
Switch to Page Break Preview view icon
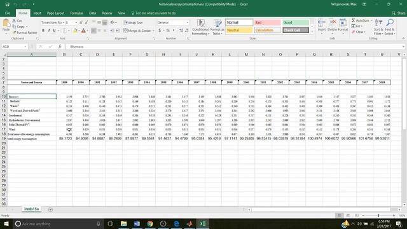357,216
